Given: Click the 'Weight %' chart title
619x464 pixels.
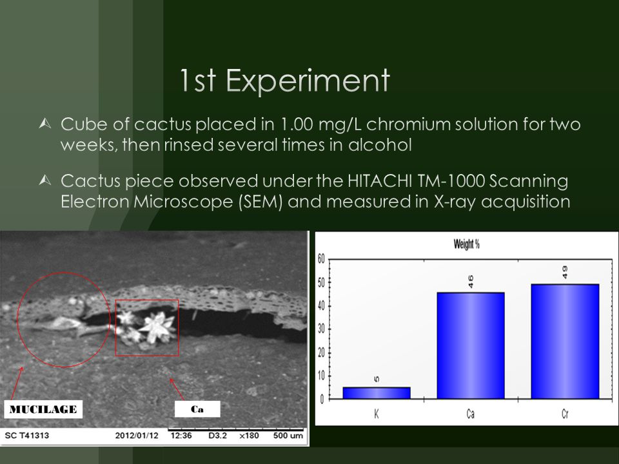Looking at the screenshot, I should [x=467, y=244].
